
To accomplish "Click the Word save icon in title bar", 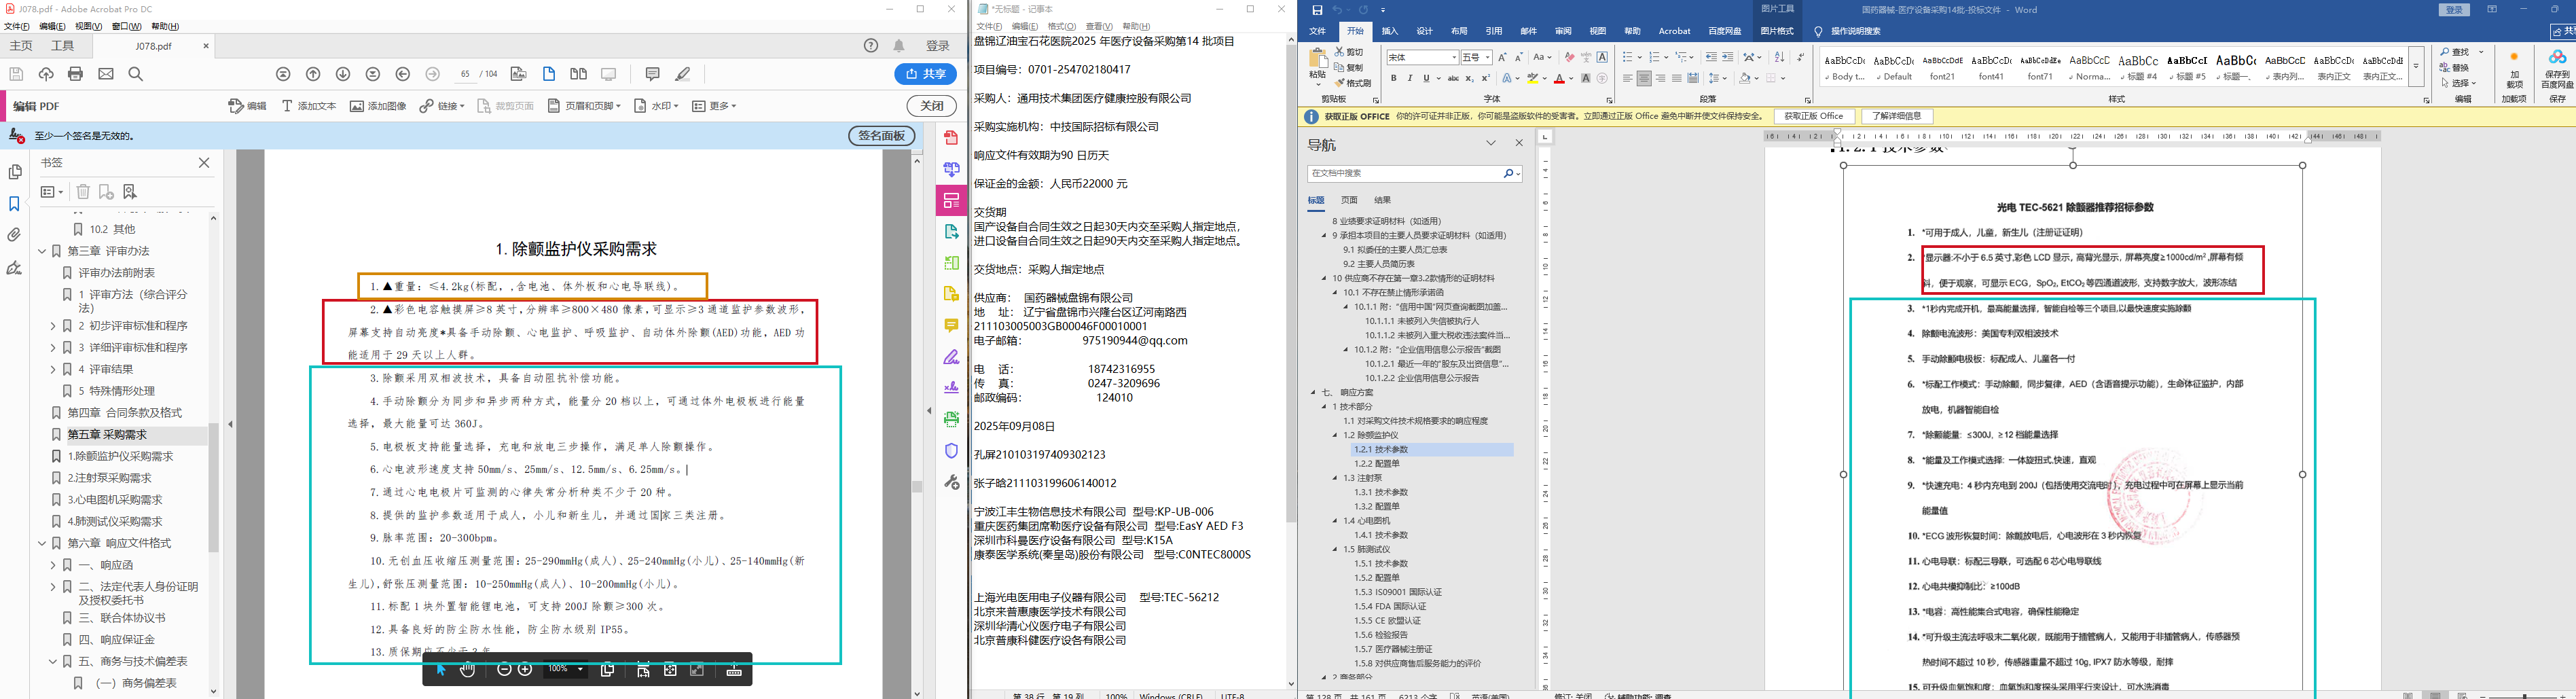I will click(x=1317, y=10).
